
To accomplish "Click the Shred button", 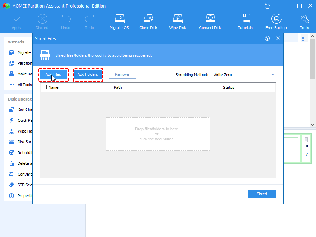I will [x=262, y=194].
